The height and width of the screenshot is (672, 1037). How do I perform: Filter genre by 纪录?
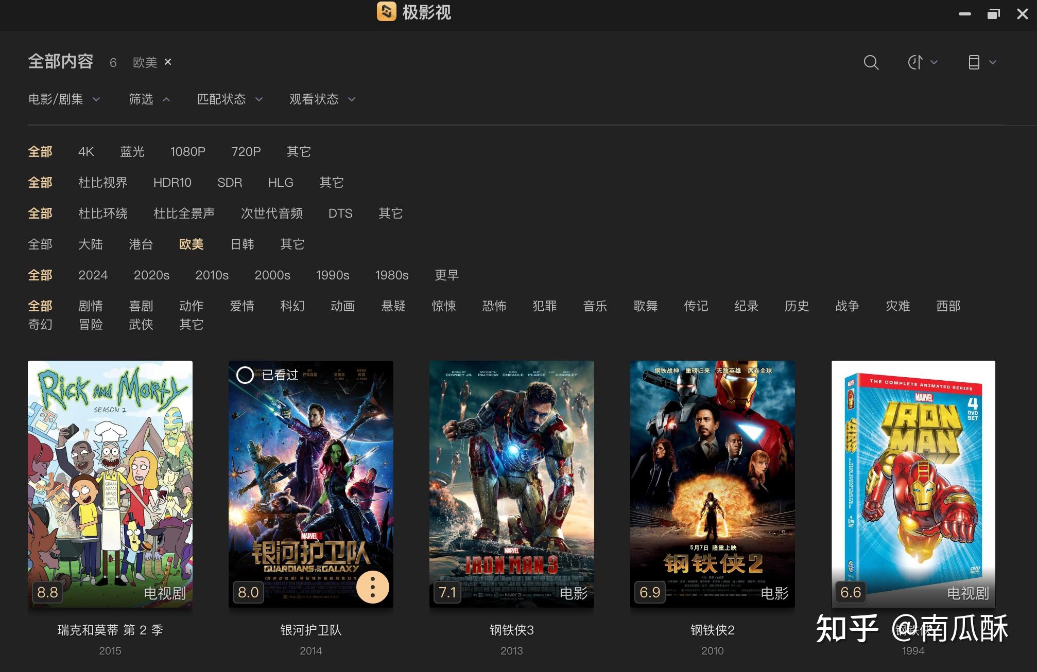(x=747, y=306)
